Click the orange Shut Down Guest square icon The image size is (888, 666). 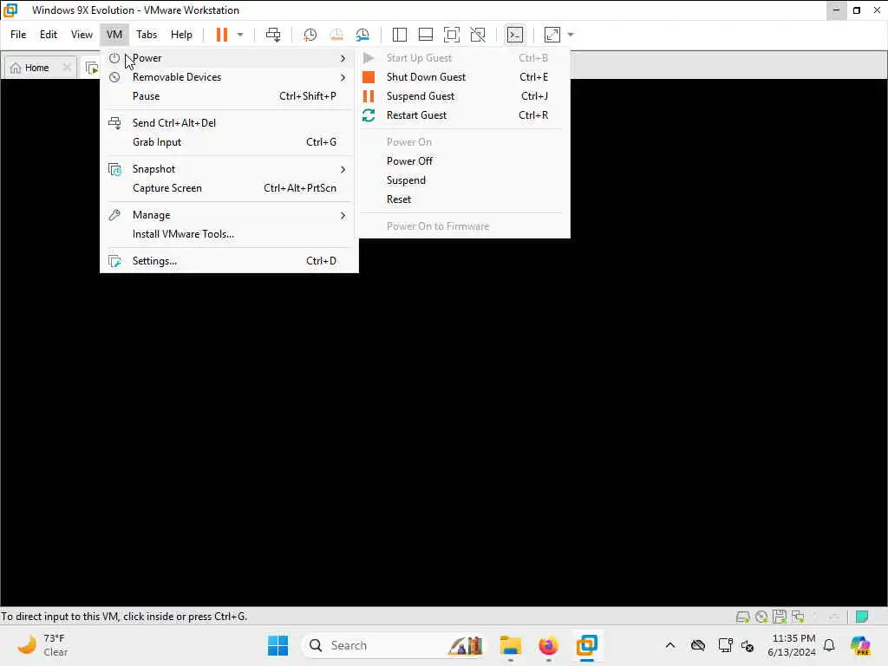pyautogui.click(x=368, y=77)
